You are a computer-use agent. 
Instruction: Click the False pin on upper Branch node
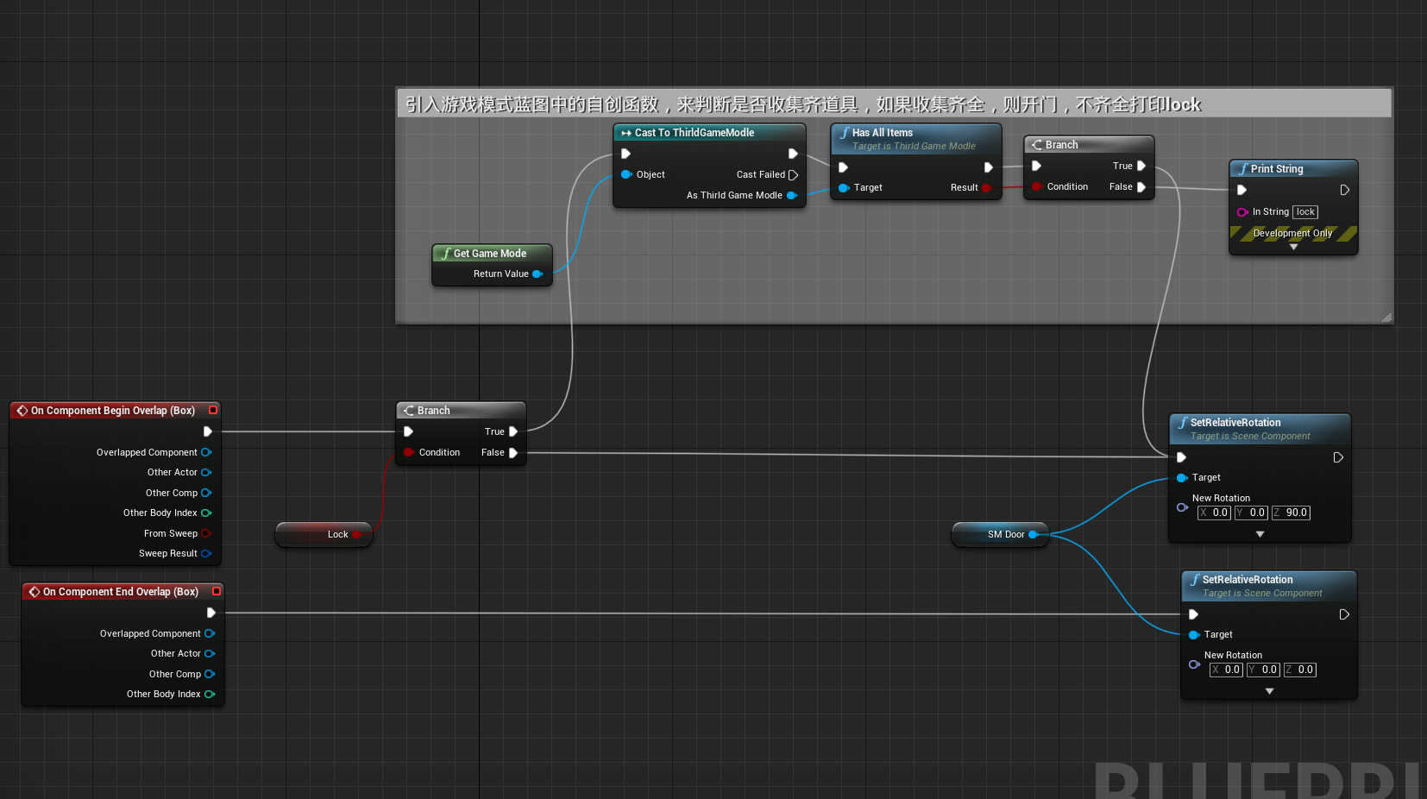[1141, 186]
